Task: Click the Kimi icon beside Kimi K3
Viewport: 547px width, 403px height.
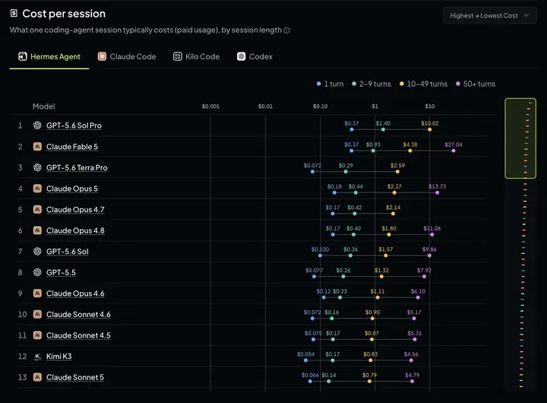Action: coord(37,356)
